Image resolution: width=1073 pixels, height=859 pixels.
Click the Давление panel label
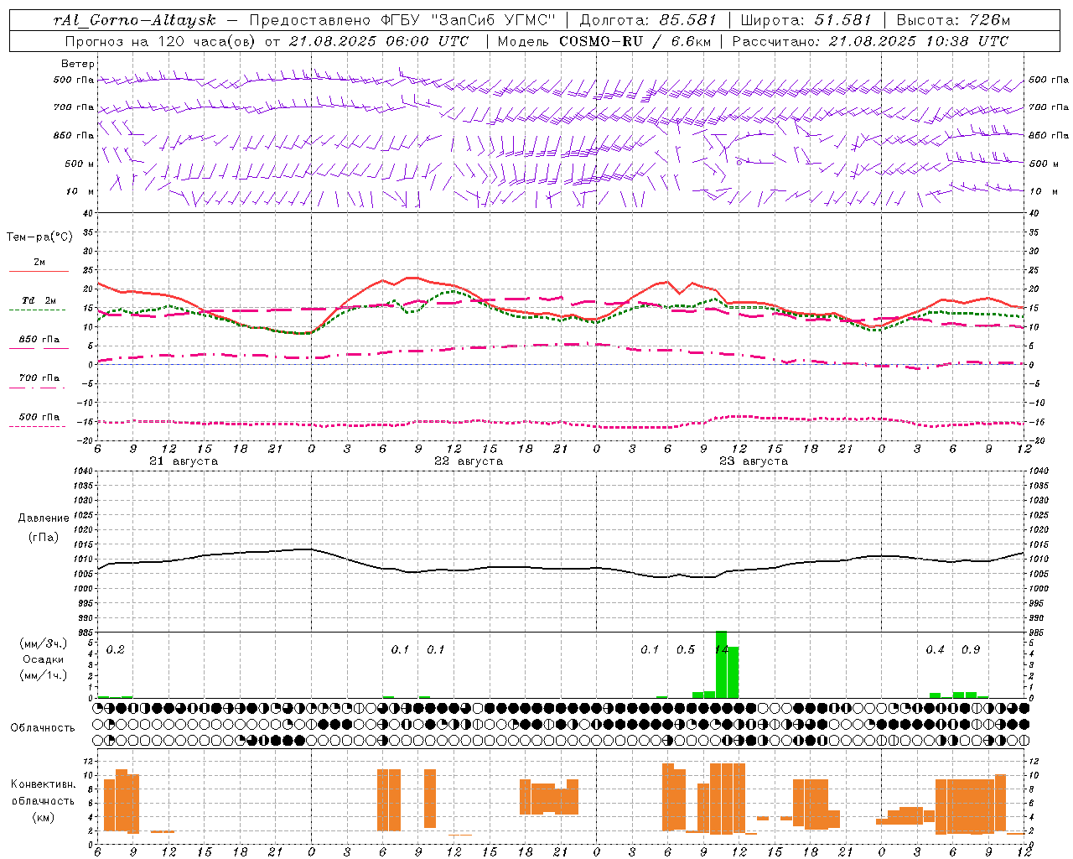pos(44,518)
